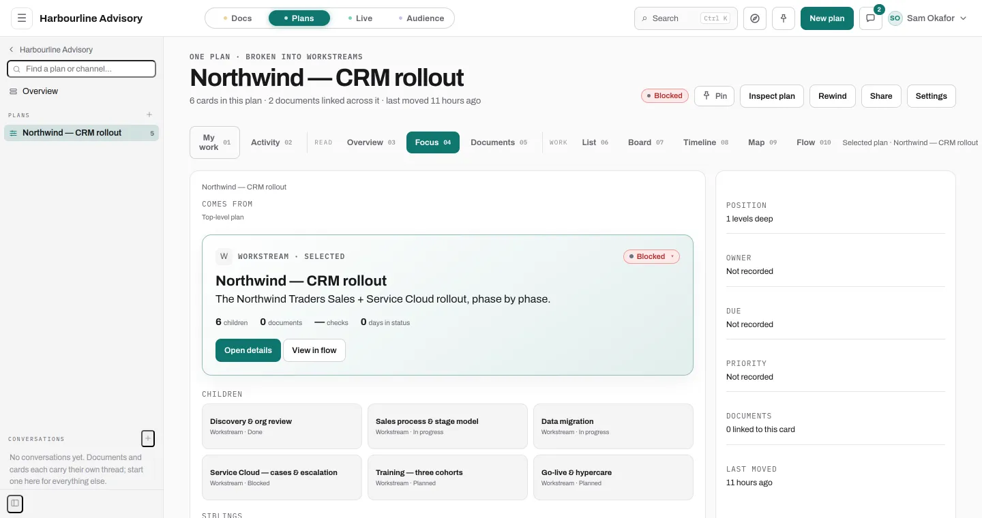This screenshot has height=518, width=982.
Task: Open plan Settings
Action: (x=932, y=96)
